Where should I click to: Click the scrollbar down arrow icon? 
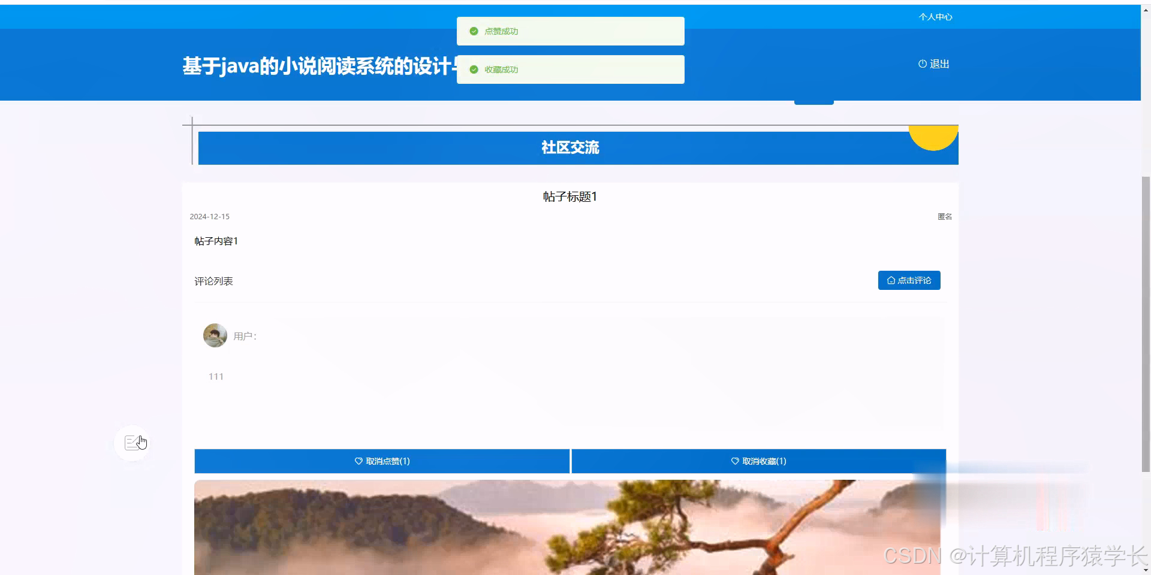pos(1145,570)
